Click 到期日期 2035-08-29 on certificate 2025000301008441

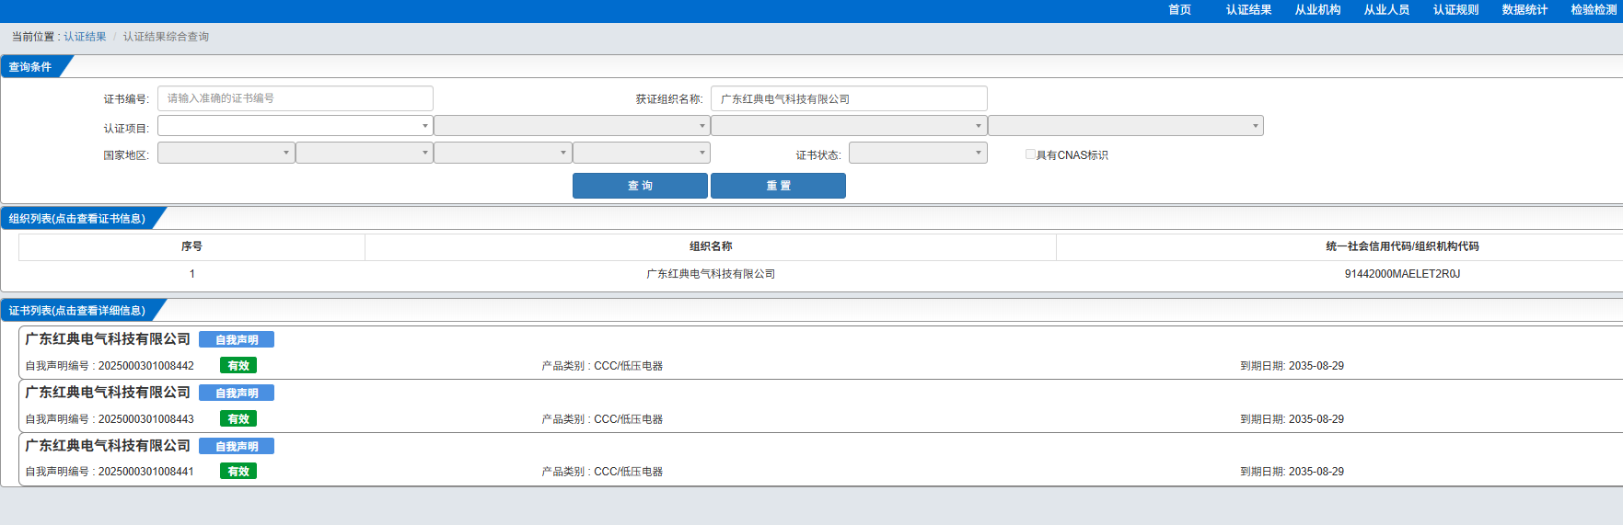click(x=1292, y=472)
